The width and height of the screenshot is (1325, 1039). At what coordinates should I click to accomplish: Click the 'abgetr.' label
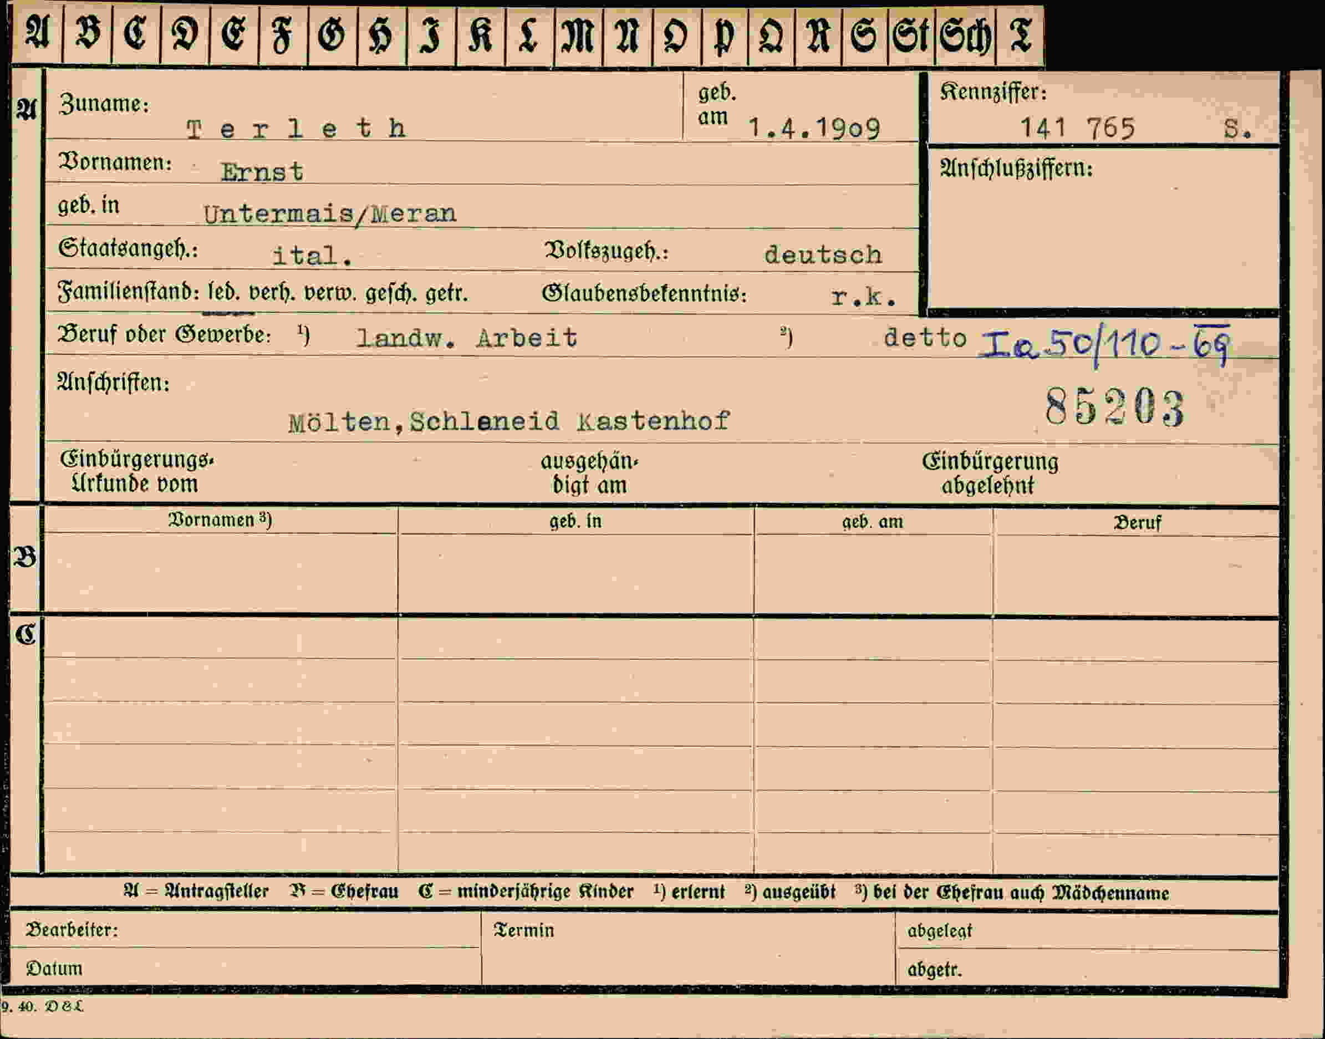click(935, 970)
